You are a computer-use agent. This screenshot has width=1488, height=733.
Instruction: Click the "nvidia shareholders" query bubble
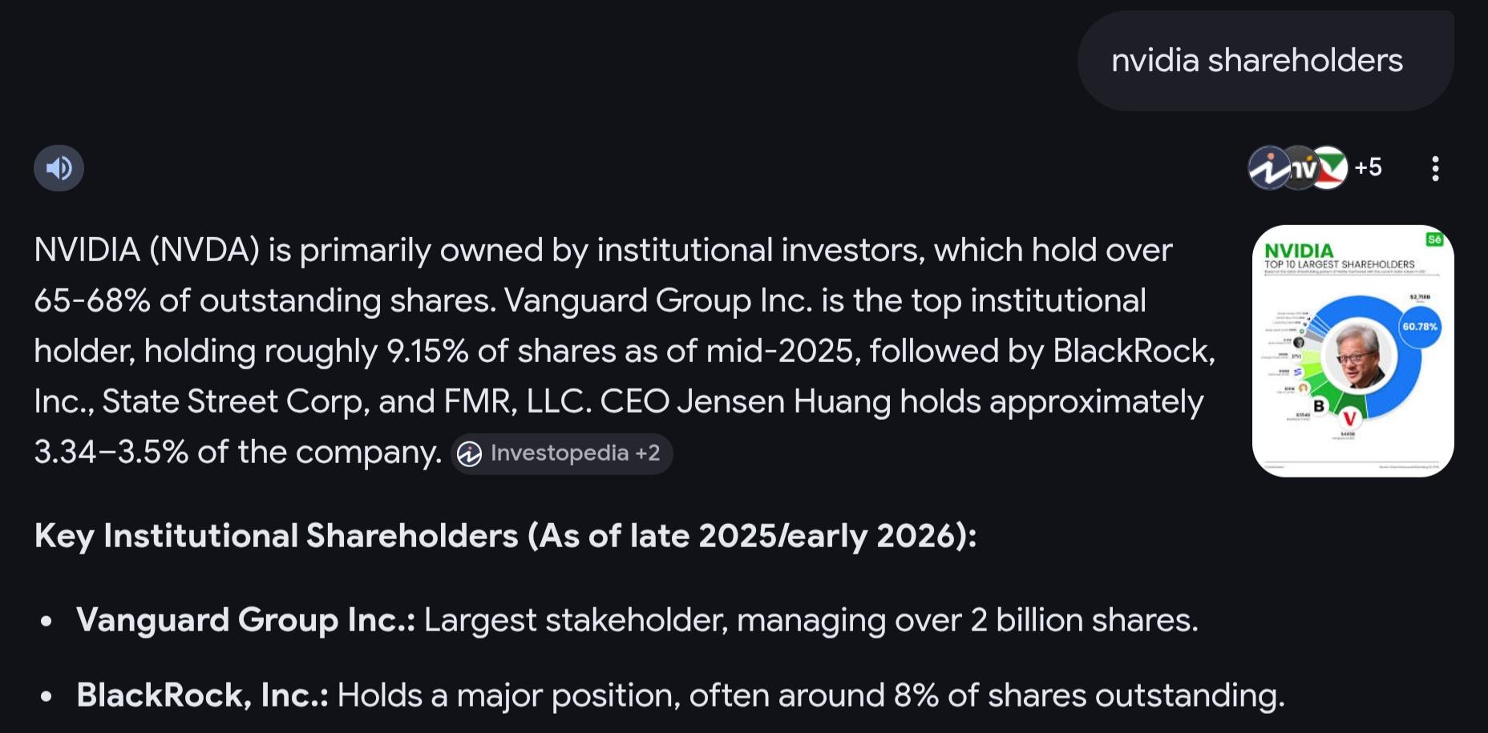point(1256,61)
